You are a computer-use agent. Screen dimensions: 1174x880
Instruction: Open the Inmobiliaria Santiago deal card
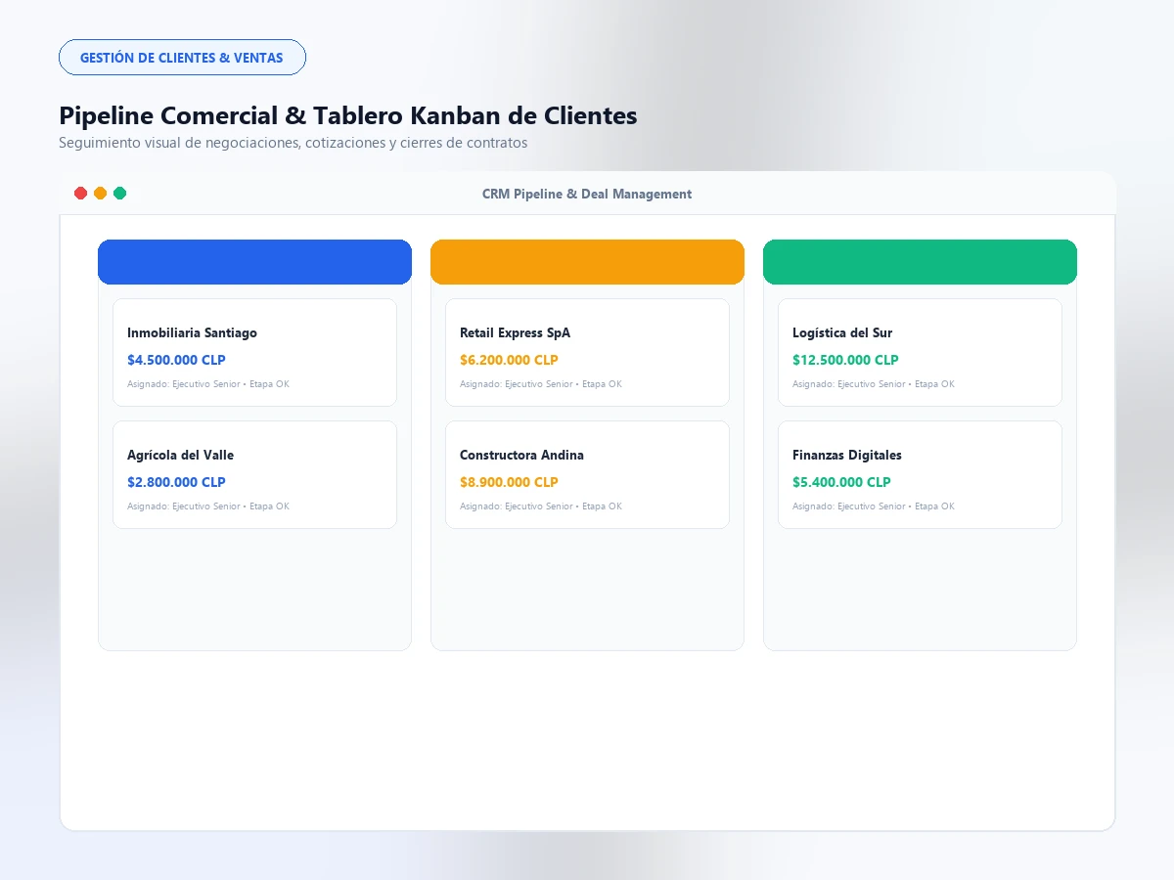point(254,352)
